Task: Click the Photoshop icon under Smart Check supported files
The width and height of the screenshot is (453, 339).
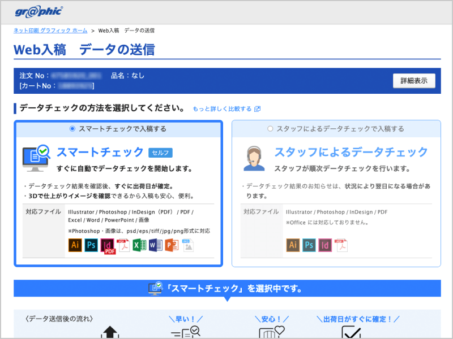Action: click(91, 245)
